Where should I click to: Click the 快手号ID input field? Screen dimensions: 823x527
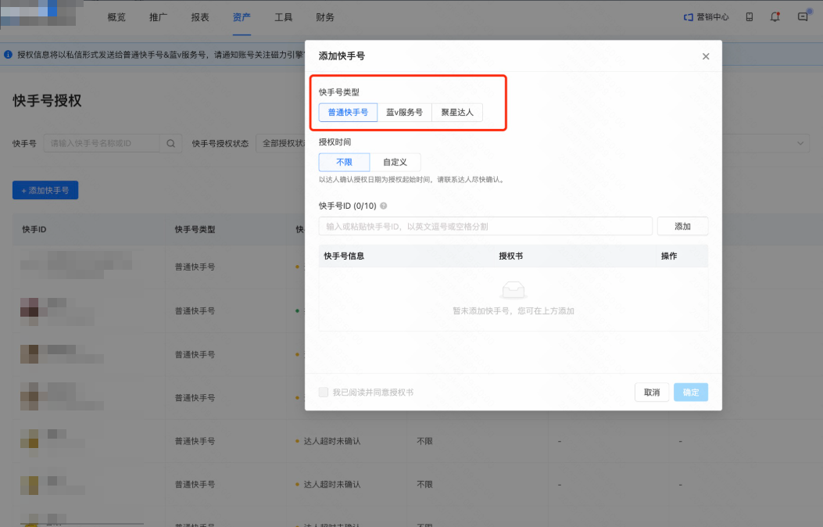point(485,225)
